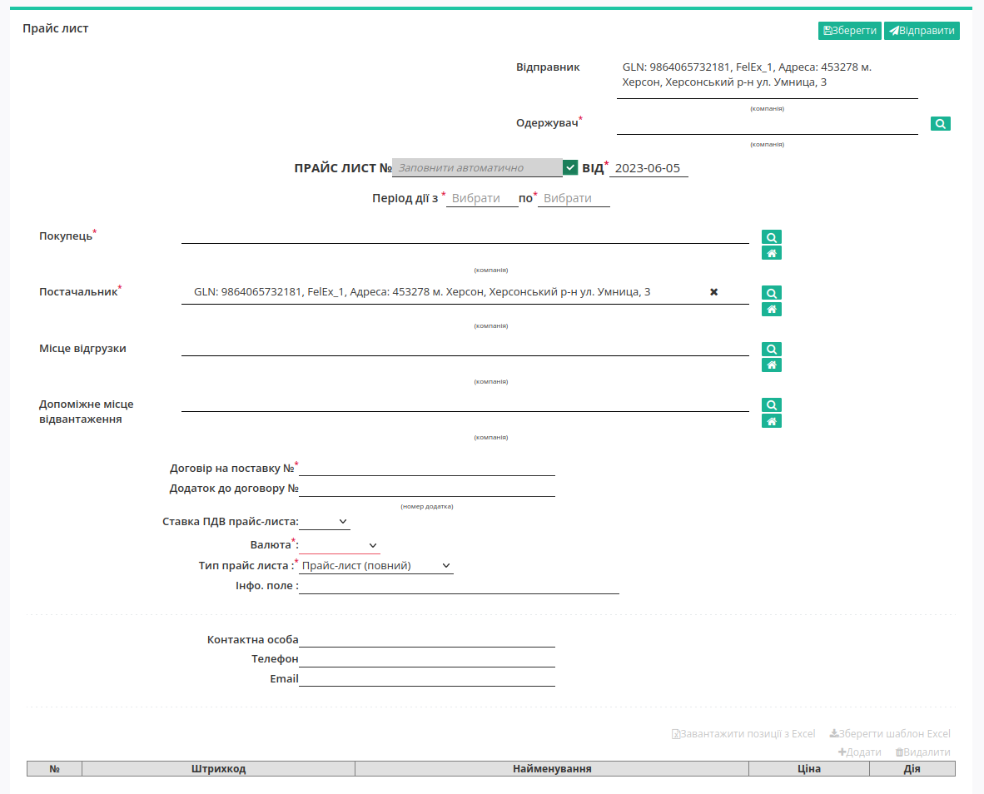This screenshot has height=794, width=984.
Task: Open the Тип прайс листа dropdown
Action: [376, 565]
